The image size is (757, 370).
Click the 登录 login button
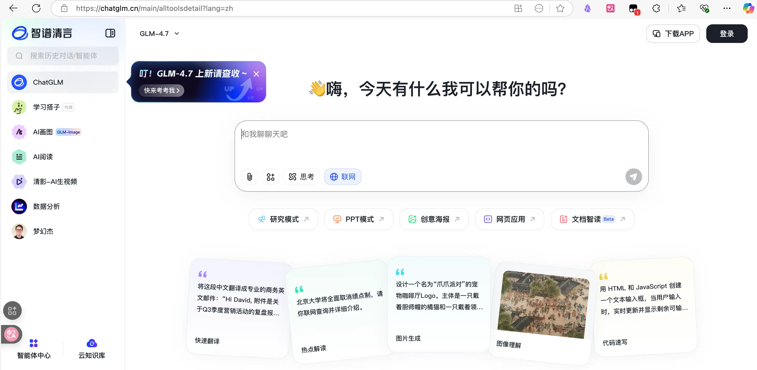726,33
